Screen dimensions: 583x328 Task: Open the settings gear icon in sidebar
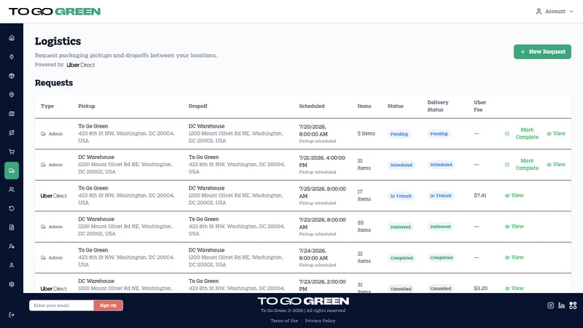(x=12, y=284)
